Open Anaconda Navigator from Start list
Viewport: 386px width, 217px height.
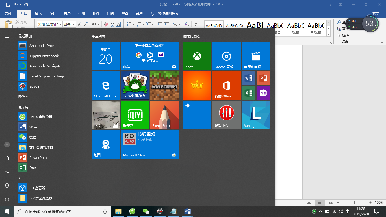51,66
